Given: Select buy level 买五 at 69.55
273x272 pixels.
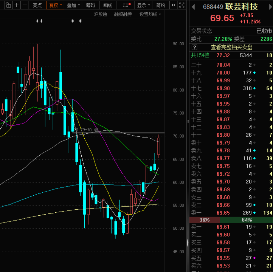Looking at the screenshot, I should point(231,258).
